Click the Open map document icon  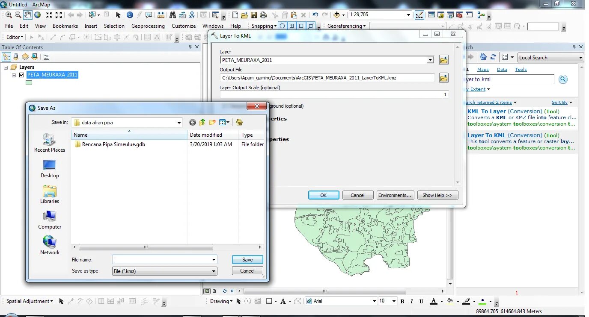pos(244,15)
